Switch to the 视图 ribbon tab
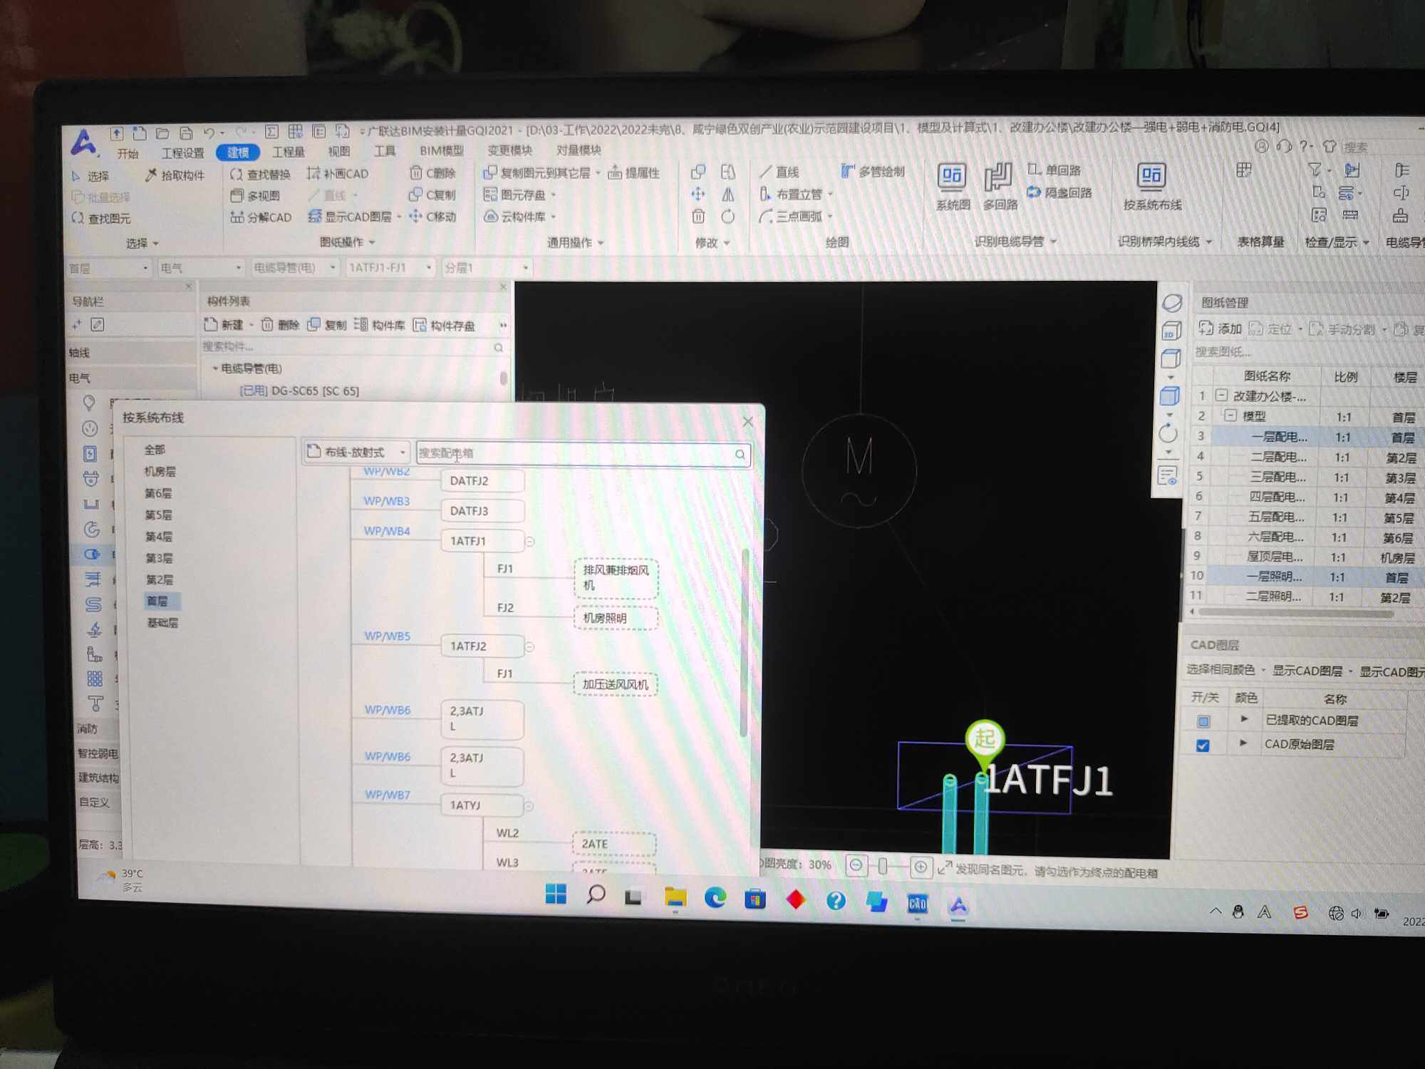 tap(339, 151)
